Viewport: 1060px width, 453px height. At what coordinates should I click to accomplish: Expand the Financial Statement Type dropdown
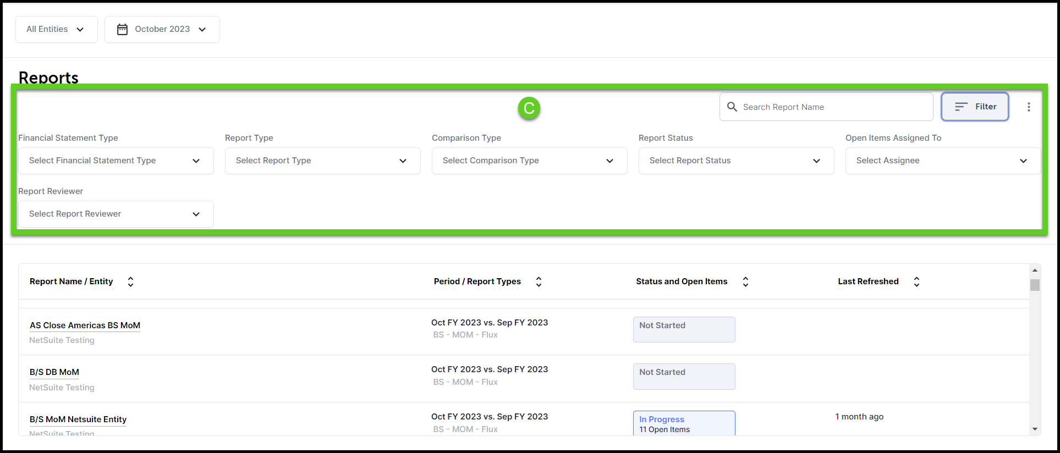click(116, 161)
